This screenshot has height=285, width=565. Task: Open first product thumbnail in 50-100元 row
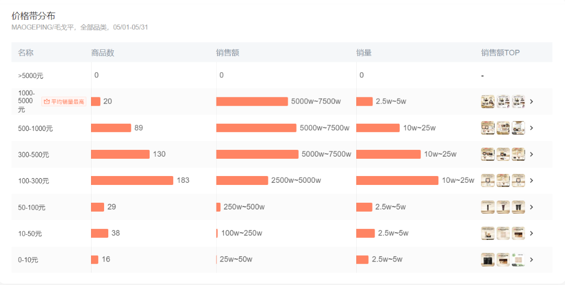488,207
